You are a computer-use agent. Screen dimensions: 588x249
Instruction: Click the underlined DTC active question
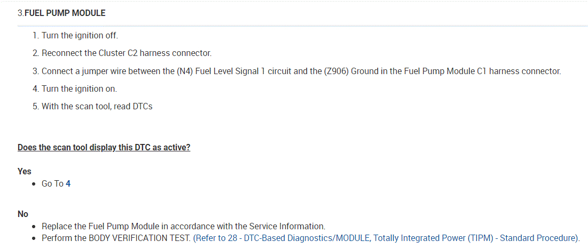point(104,147)
